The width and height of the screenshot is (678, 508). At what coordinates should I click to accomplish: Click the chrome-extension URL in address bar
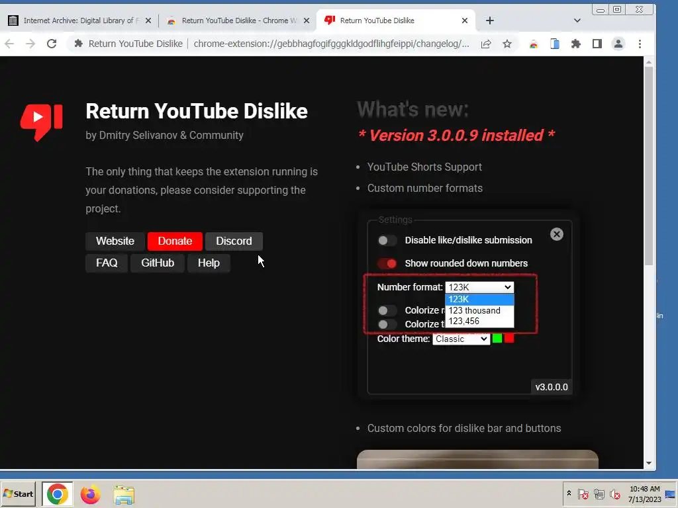coord(331,44)
